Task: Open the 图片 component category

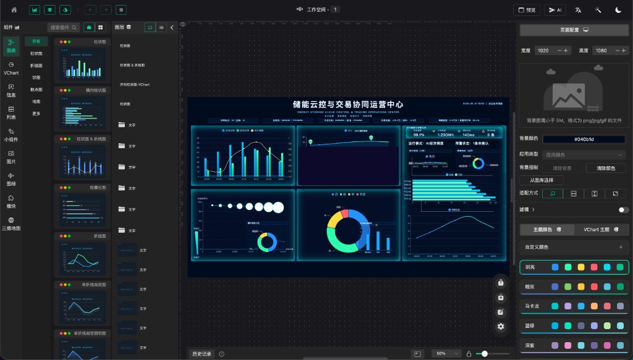Action: point(11,157)
